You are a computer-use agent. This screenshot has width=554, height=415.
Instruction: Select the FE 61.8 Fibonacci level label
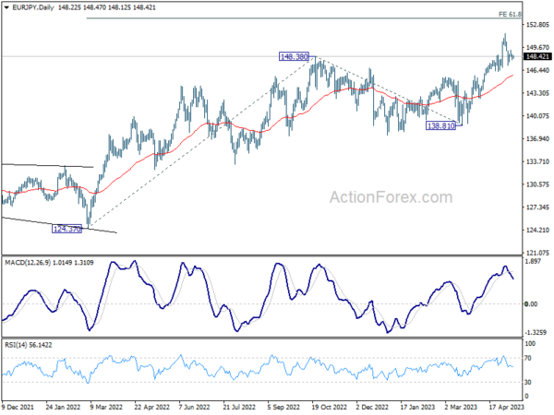[x=510, y=14]
